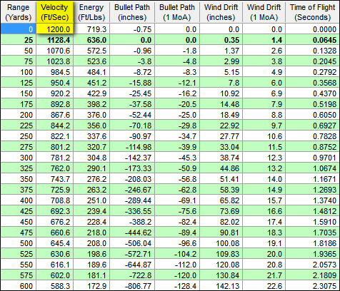The image size is (340, 291).
Task: Click the Wind Drift (inches) header
Action: [221, 12]
